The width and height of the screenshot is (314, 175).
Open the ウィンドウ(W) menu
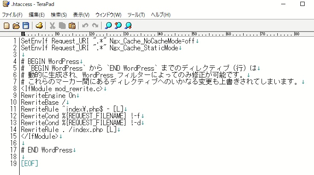[x=108, y=15]
